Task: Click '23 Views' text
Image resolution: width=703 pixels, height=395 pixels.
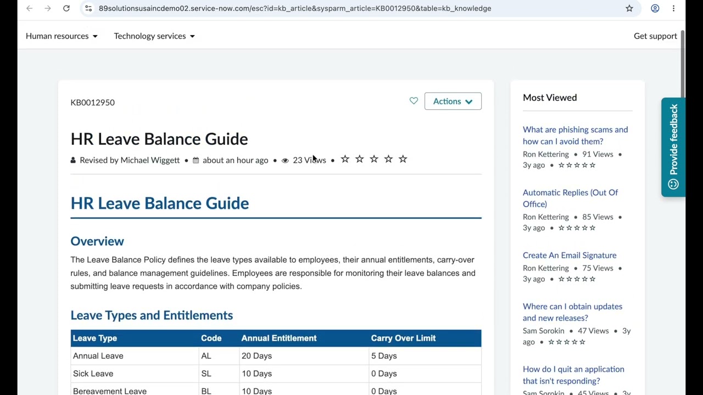Action: (x=309, y=160)
